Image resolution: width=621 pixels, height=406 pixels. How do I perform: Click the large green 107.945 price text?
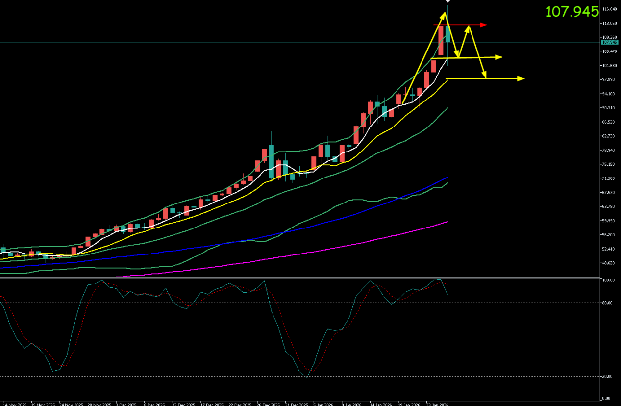pos(572,12)
